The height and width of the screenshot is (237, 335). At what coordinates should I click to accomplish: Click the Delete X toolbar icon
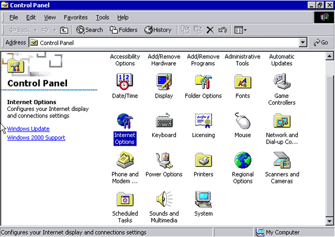pyautogui.click(x=210, y=30)
